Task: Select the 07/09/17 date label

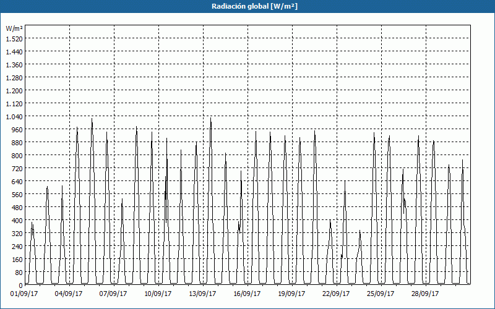Action: coord(113,294)
